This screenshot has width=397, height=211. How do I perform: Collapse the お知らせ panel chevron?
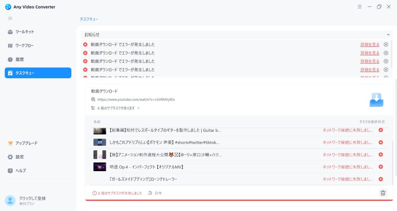(x=388, y=34)
